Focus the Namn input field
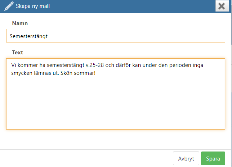 pos(116,36)
